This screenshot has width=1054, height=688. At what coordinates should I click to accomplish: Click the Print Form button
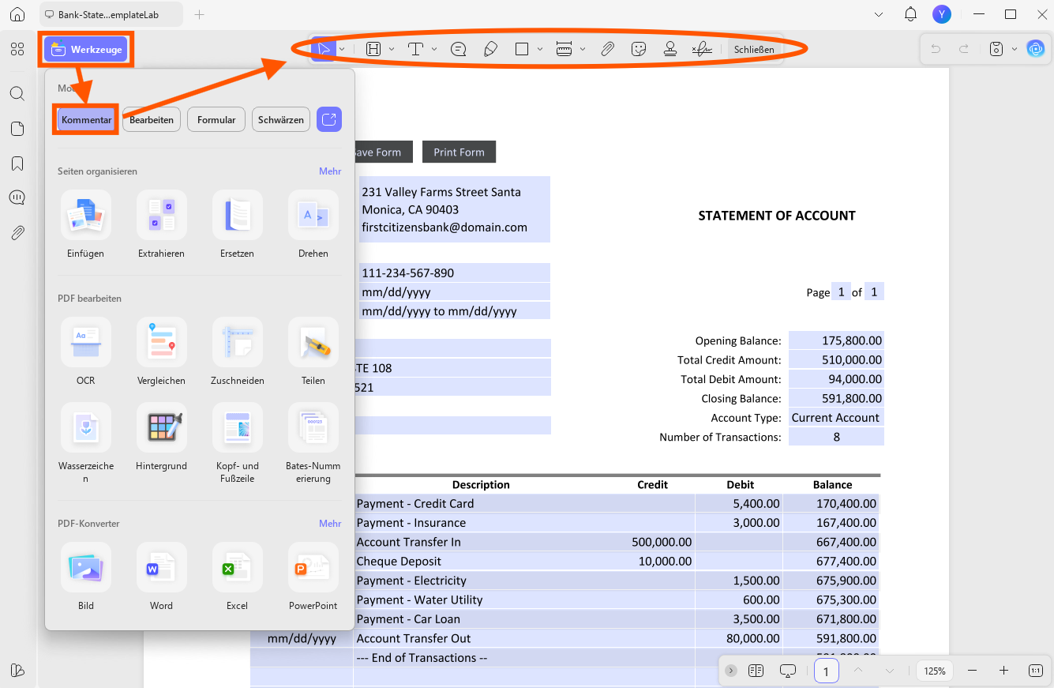point(459,152)
